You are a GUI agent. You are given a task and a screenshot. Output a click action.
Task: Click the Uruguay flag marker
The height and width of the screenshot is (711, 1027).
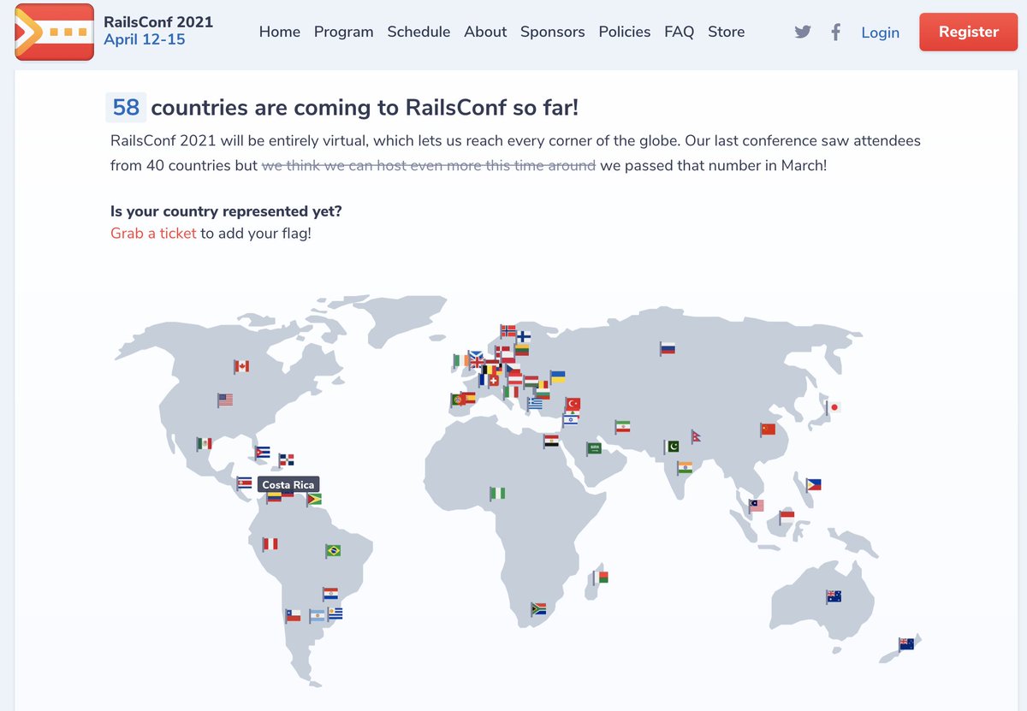[335, 613]
